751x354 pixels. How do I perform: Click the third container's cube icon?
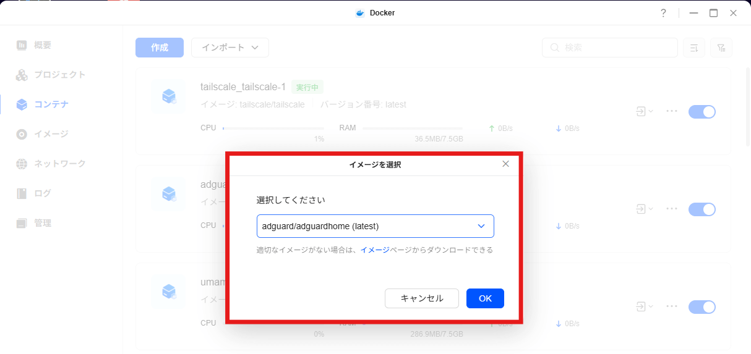168,292
